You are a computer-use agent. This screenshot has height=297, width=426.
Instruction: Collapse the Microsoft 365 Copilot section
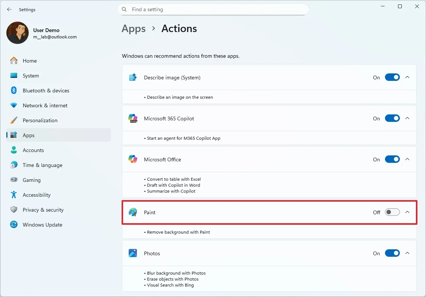[407, 118]
